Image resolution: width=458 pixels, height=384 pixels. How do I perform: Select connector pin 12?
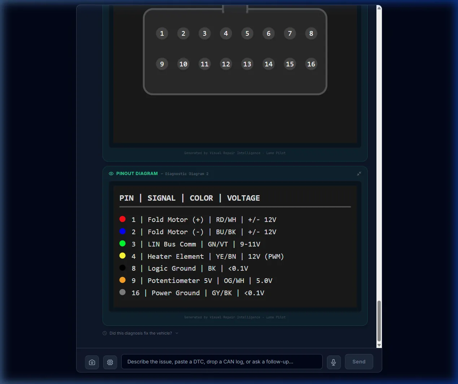[226, 64]
